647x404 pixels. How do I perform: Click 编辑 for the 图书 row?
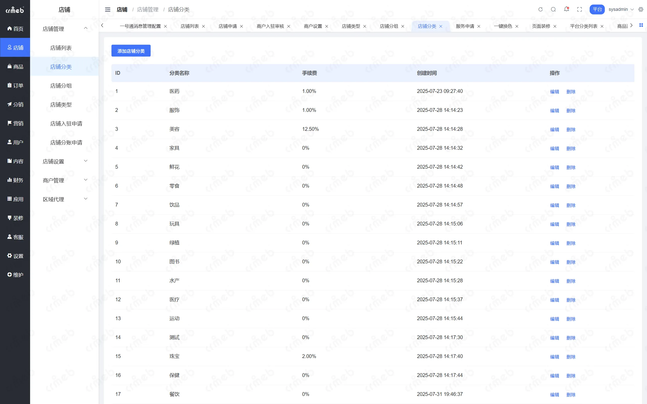554,262
